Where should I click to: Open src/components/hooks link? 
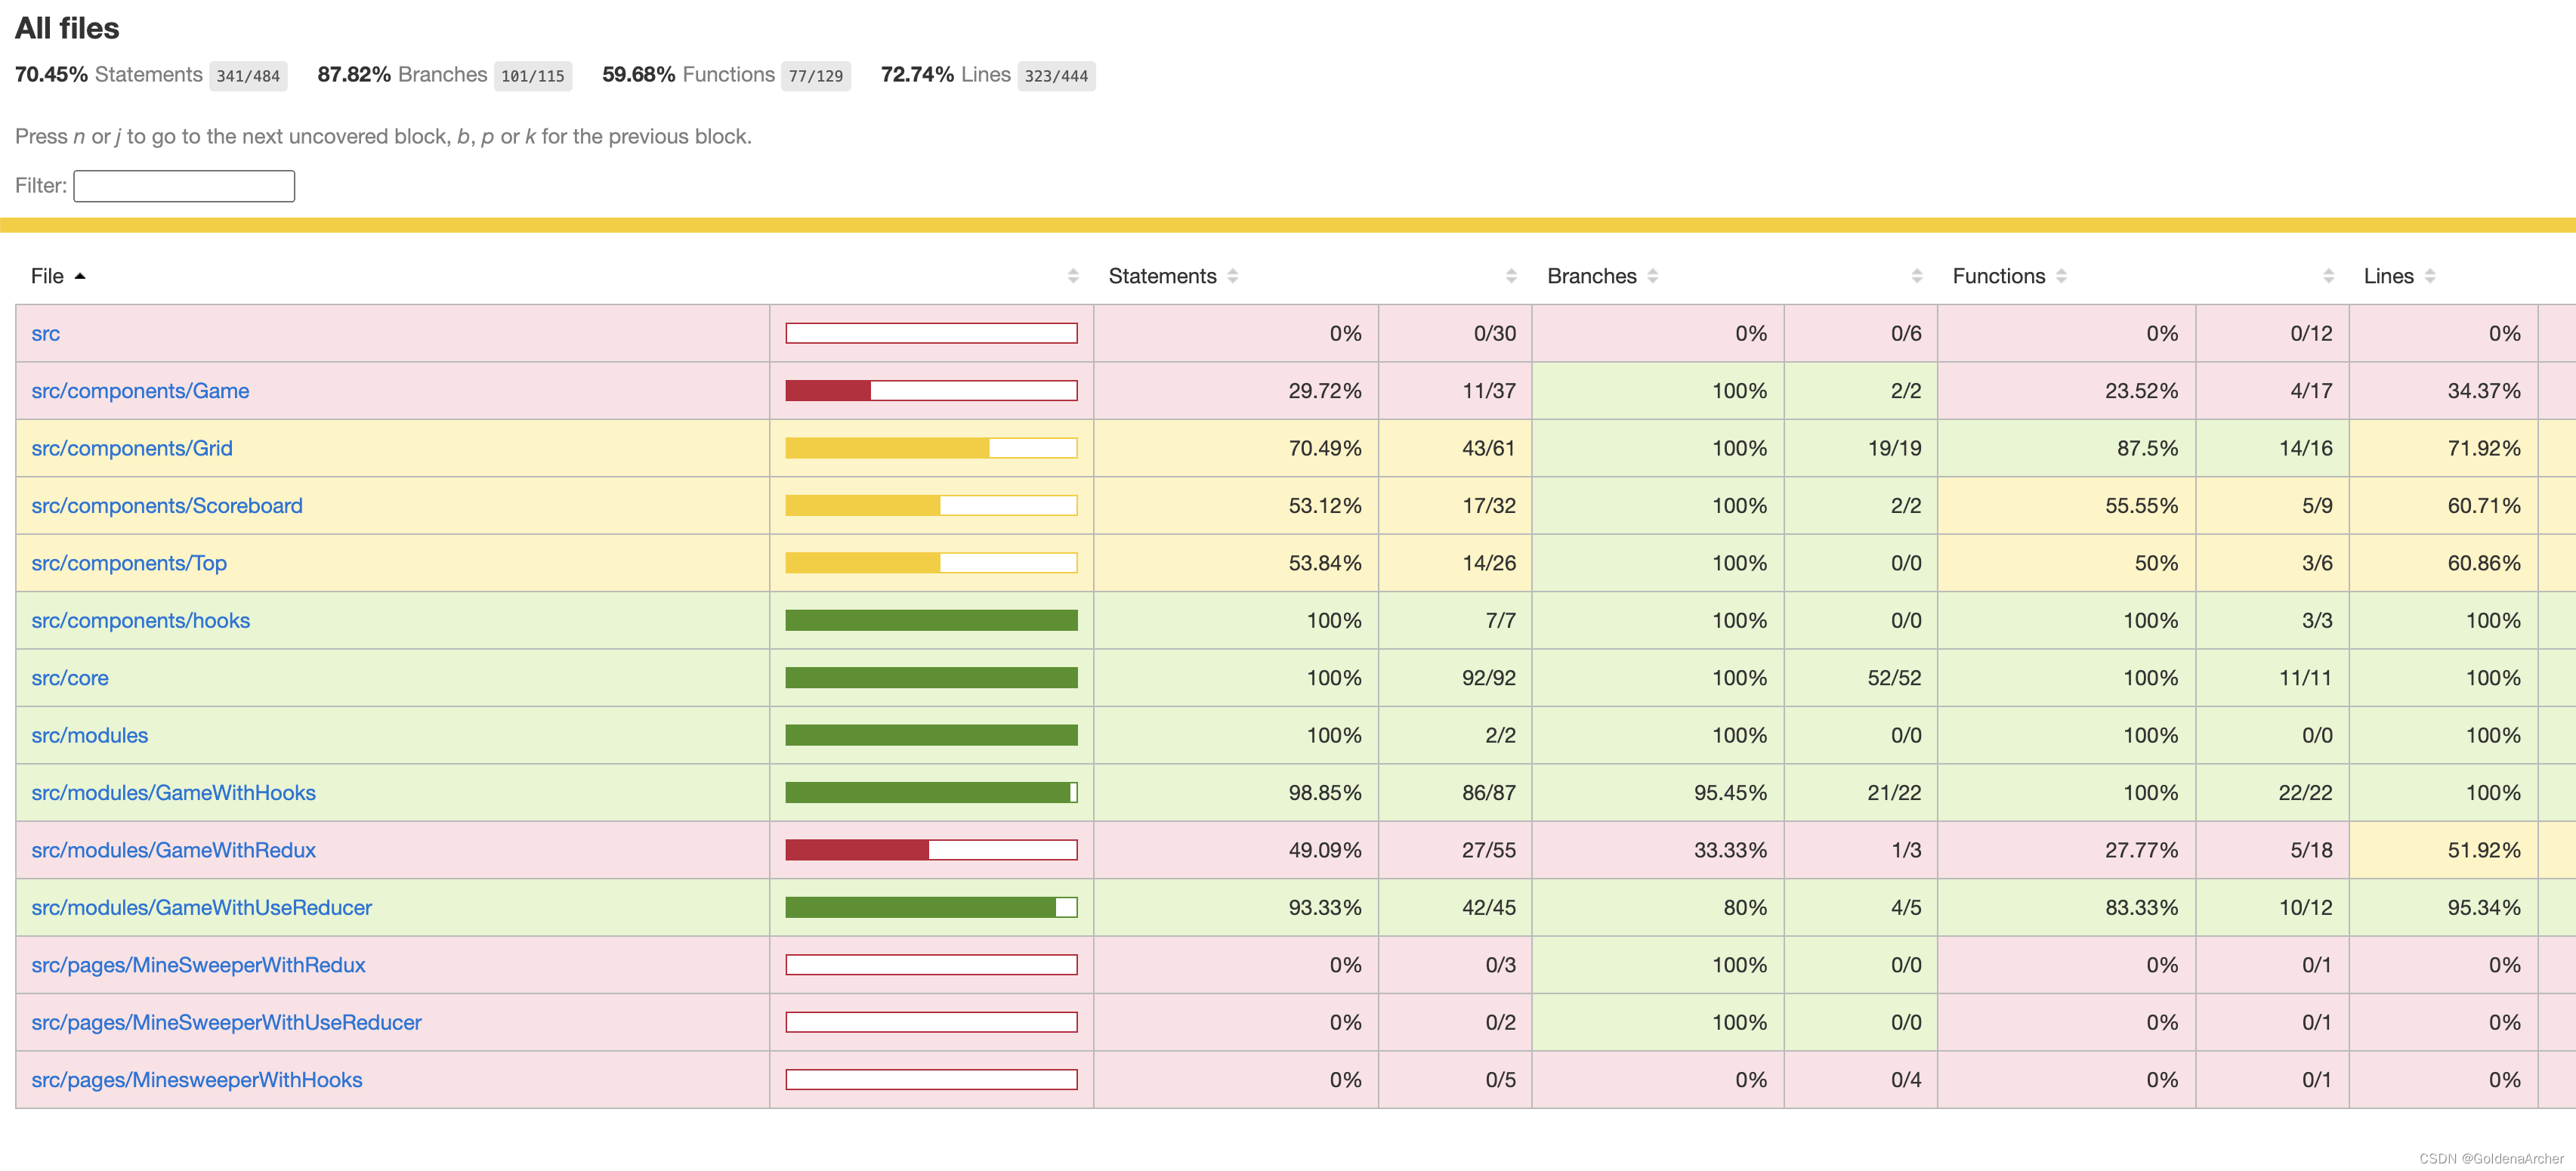(x=141, y=621)
